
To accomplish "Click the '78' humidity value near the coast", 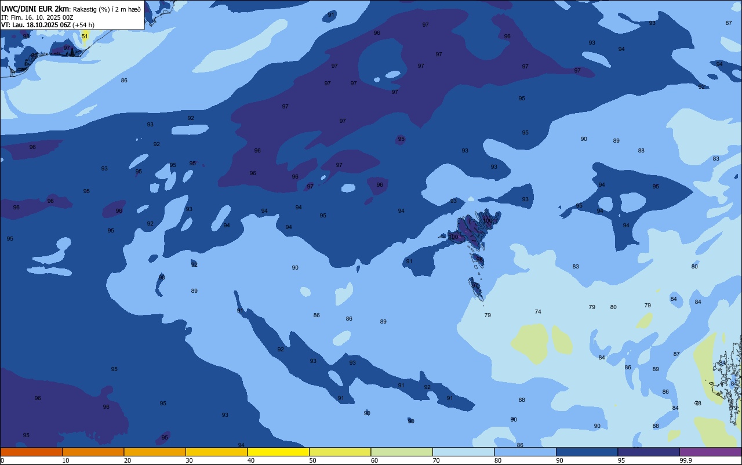I will (698, 404).
